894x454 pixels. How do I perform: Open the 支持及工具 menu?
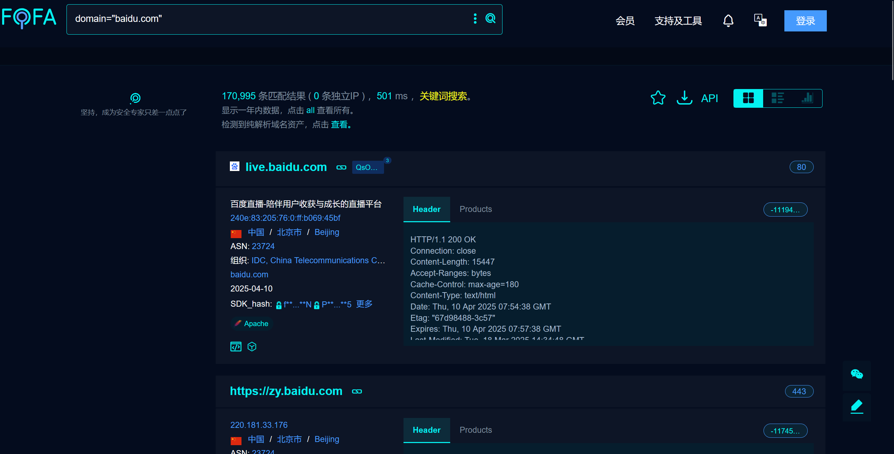click(x=678, y=21)
